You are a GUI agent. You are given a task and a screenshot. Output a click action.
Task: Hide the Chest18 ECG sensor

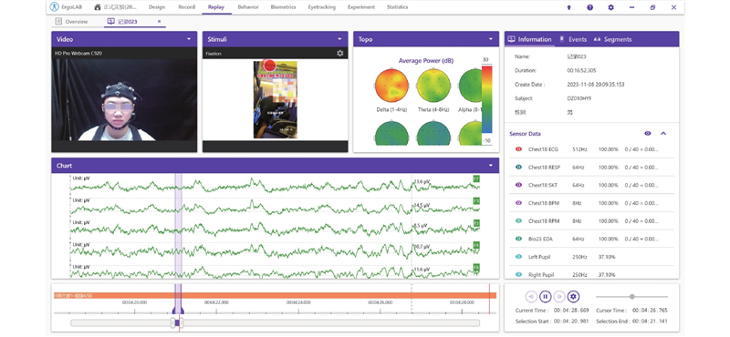coord(518,149)
